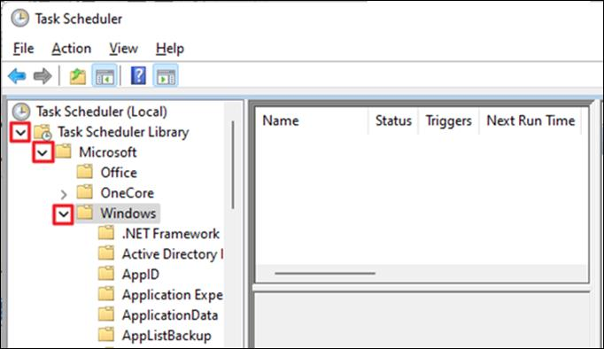Click the Task Scheduler clock icon in title bar
Image resolution: width=604 pixels, height=349 pixels.
pyautogui.click(x=19, y=18)
